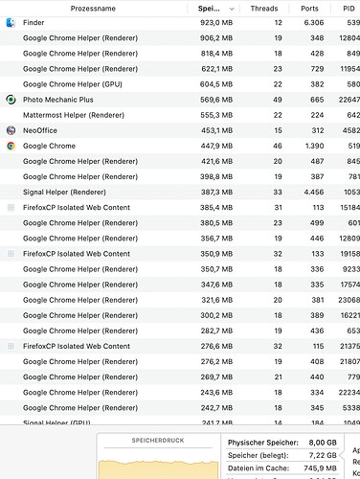
Task: Sort by Ports column header
Action: [309, 9]
